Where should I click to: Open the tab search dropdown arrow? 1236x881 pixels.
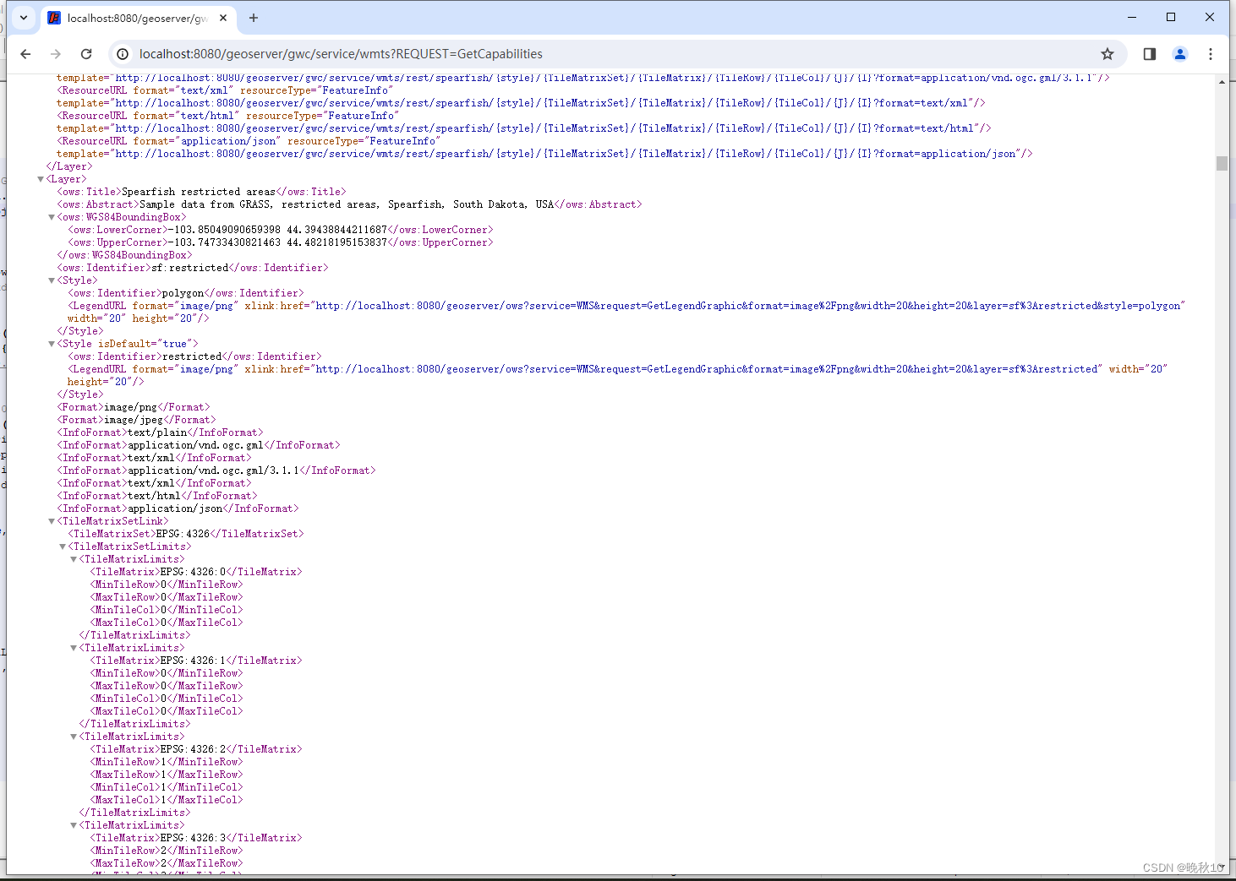coord(23,17)
